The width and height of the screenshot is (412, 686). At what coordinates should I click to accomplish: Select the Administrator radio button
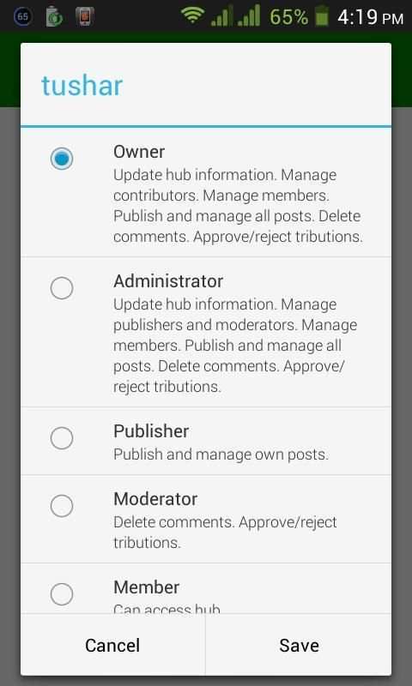point(61,288)
